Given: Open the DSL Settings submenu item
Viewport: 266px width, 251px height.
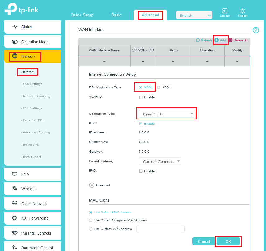Looking at the screenshot, I should coord(32,108).
